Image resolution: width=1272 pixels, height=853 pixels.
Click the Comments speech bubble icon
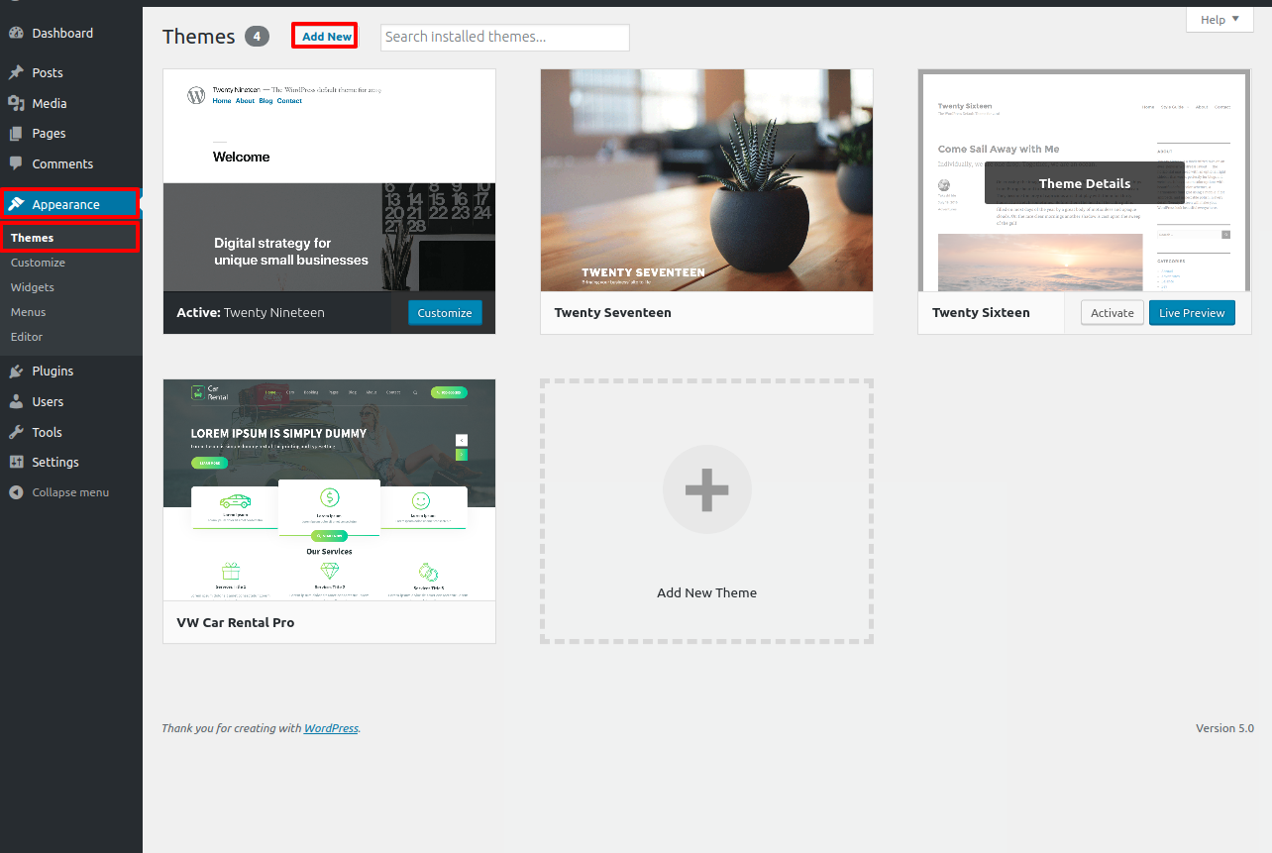(16, 163)
